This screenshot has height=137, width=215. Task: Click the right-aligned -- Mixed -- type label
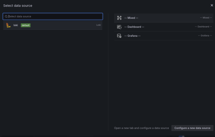click(x=206, y=18)
